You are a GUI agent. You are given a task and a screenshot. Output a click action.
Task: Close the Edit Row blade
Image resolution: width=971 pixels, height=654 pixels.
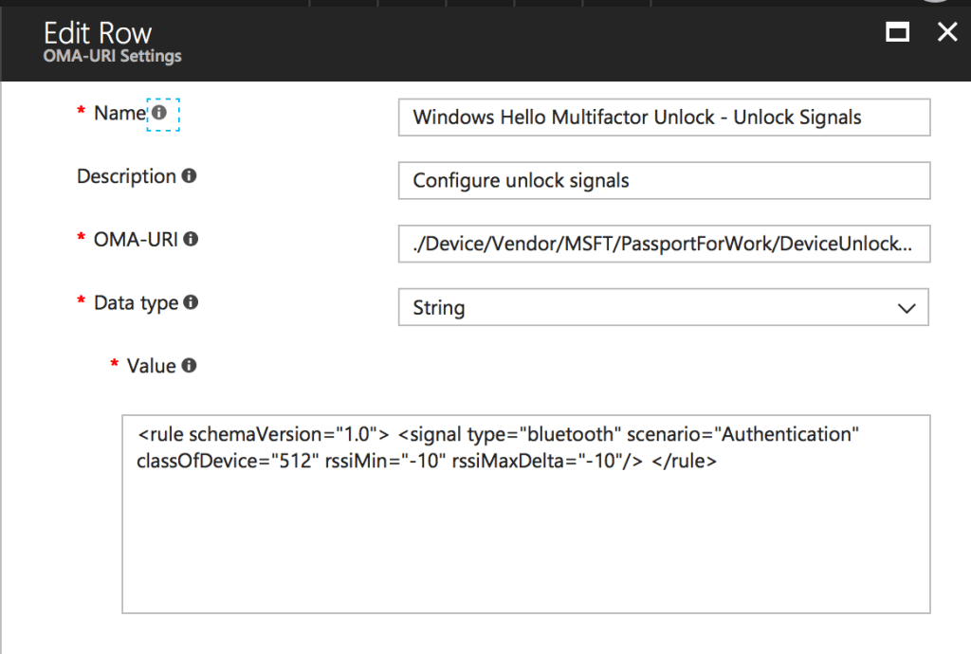coord(946,32)
